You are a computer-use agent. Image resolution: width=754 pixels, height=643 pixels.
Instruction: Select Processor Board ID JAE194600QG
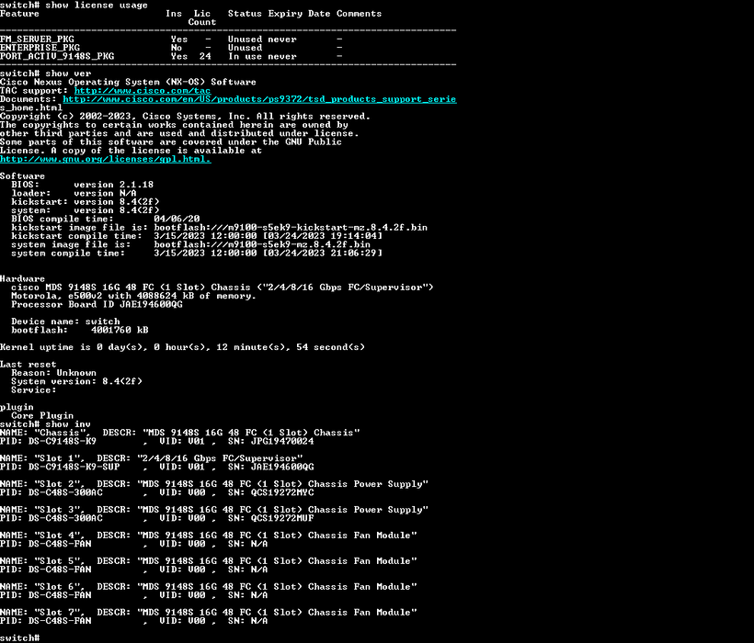point(97,304)
